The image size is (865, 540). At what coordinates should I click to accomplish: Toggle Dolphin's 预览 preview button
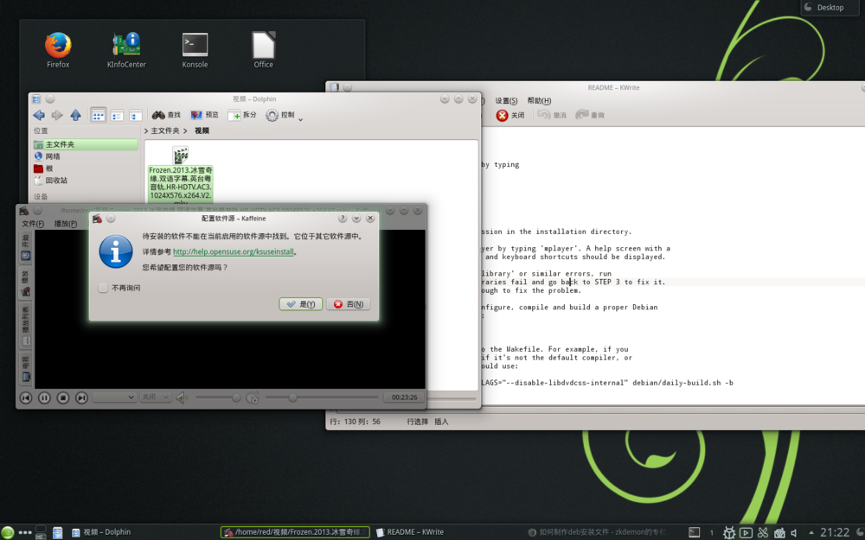(204, 115)
